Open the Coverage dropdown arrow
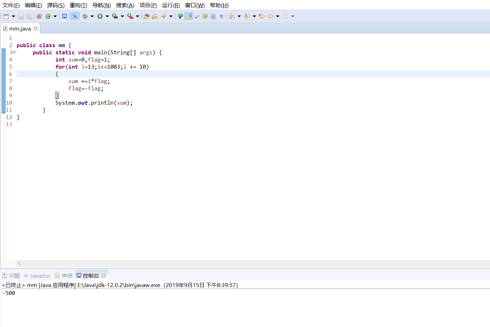490x327 pixels. (122, 16)
